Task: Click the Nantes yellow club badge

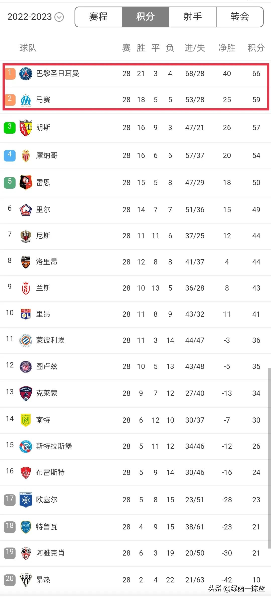Action: click(x=26, y=420)
